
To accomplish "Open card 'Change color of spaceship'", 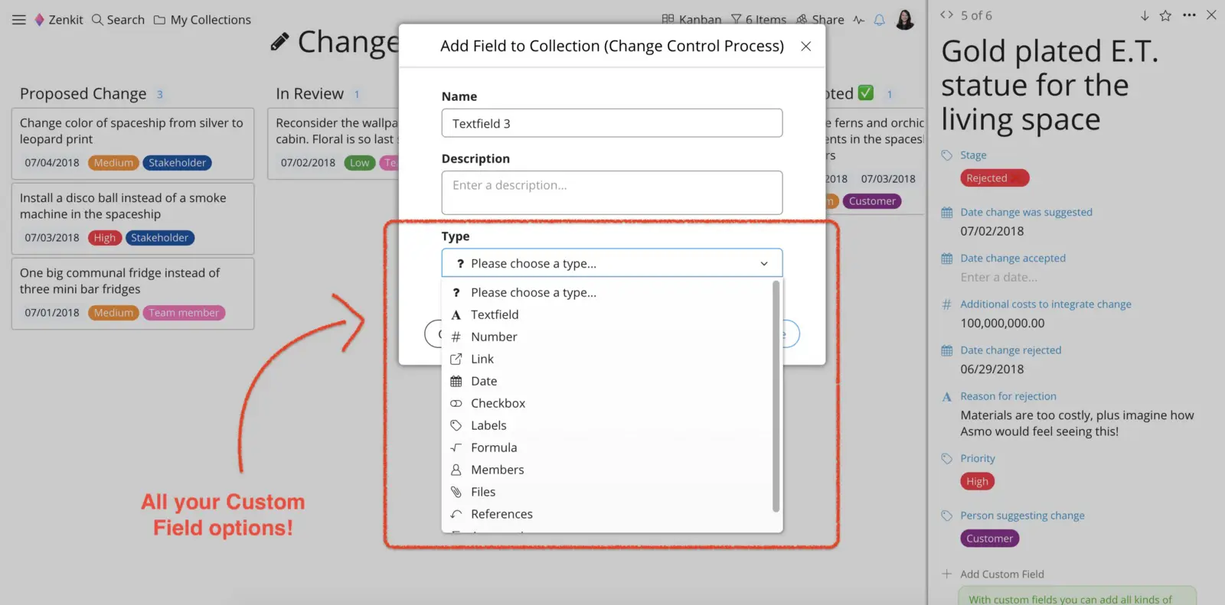I will click(132, 143).
